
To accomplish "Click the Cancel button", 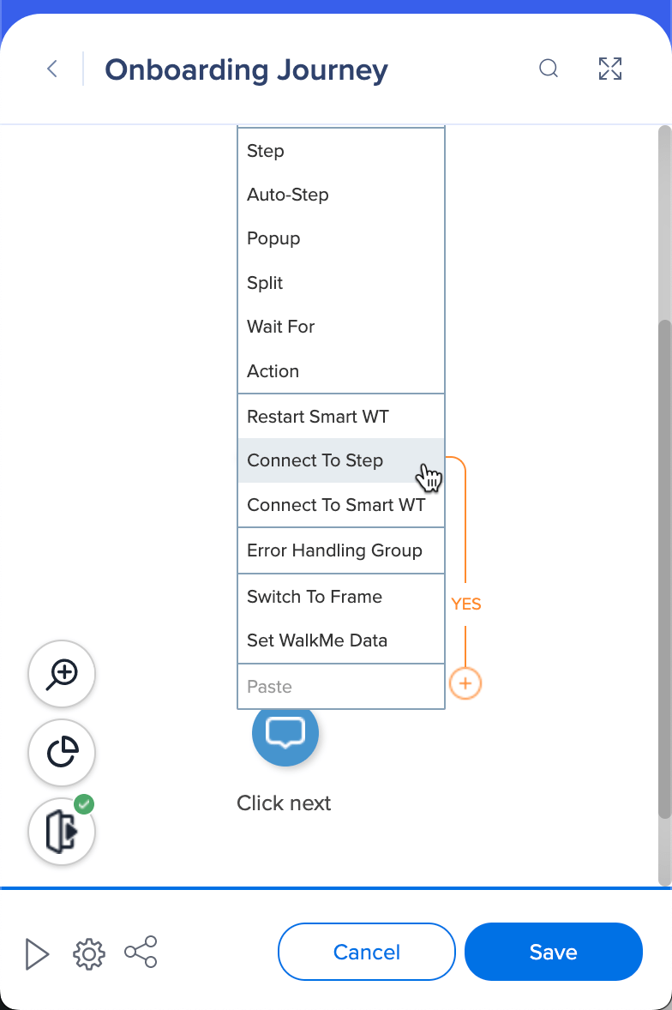I will click(367, 952).
